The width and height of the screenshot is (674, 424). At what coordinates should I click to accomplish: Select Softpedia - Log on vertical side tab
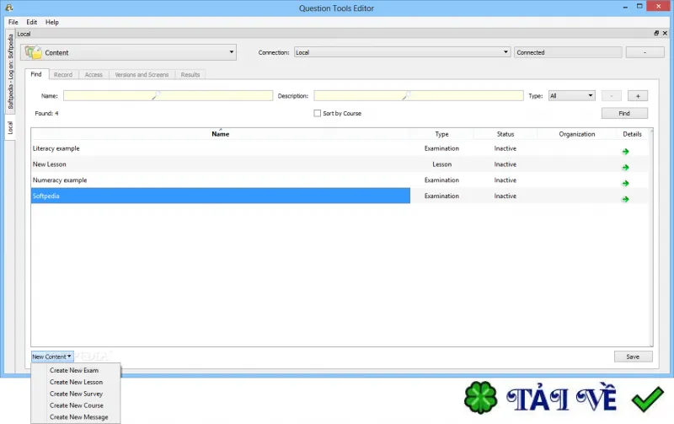[x=10, y=72]
